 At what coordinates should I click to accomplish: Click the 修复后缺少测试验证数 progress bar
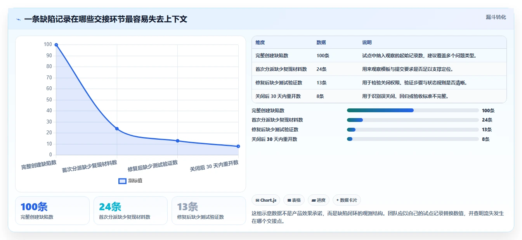coord(413,130)
